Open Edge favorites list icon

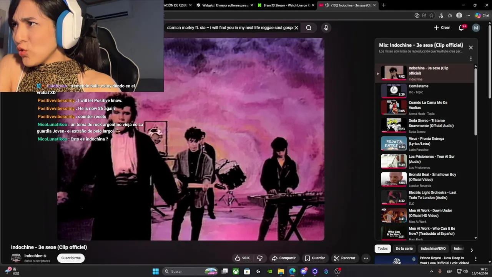pos(450,15)
